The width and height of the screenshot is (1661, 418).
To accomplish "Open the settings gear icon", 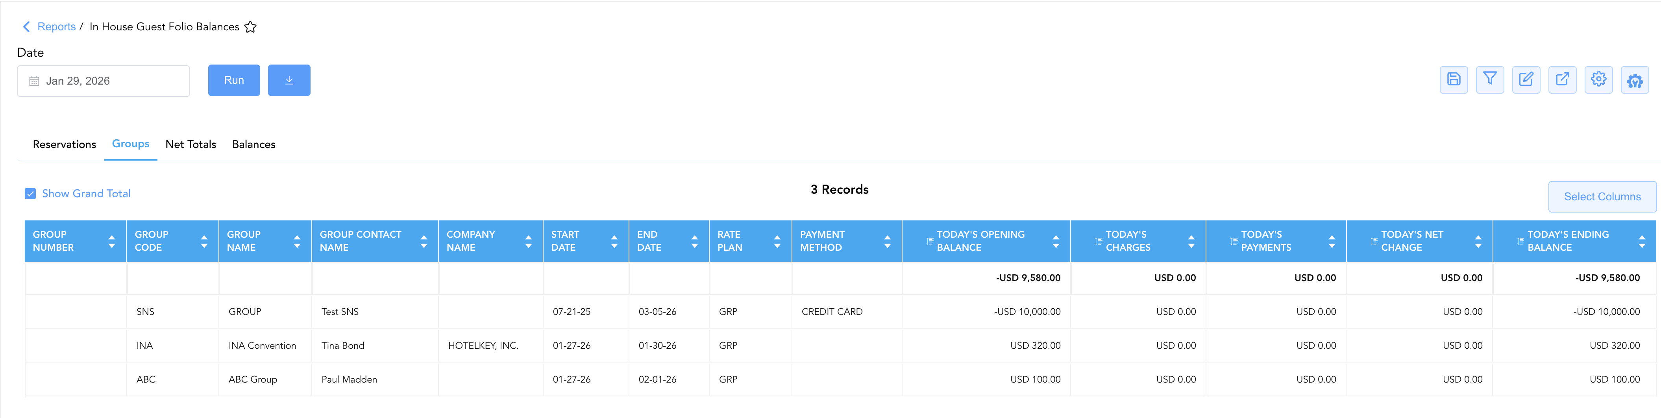I will 1598,80.
